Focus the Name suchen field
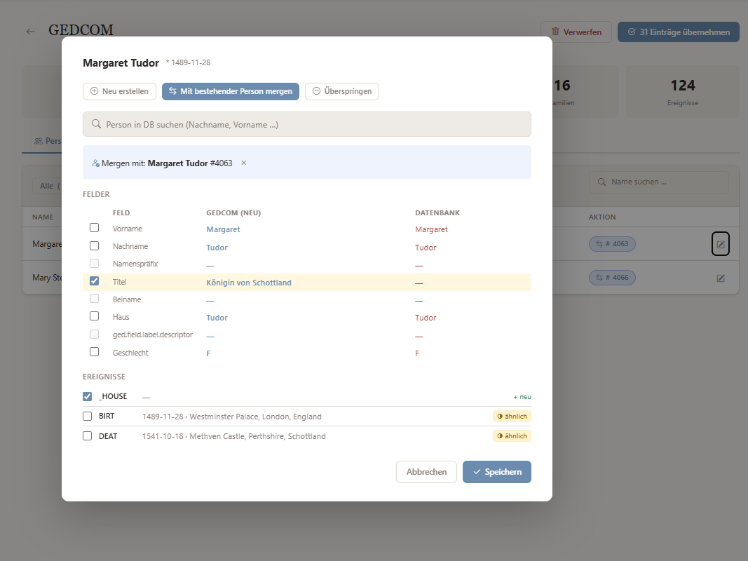The width and height of the screenshot is (748, 561). pyautogui.click(x=659, y=182)
